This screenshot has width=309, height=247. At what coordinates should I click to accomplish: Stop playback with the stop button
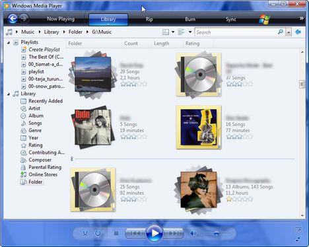pos(116,233)
